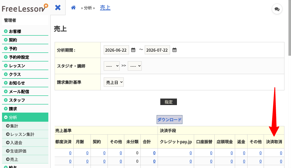
Task: Expand 予約 menu plus icon
Action: tap(6, 48)
